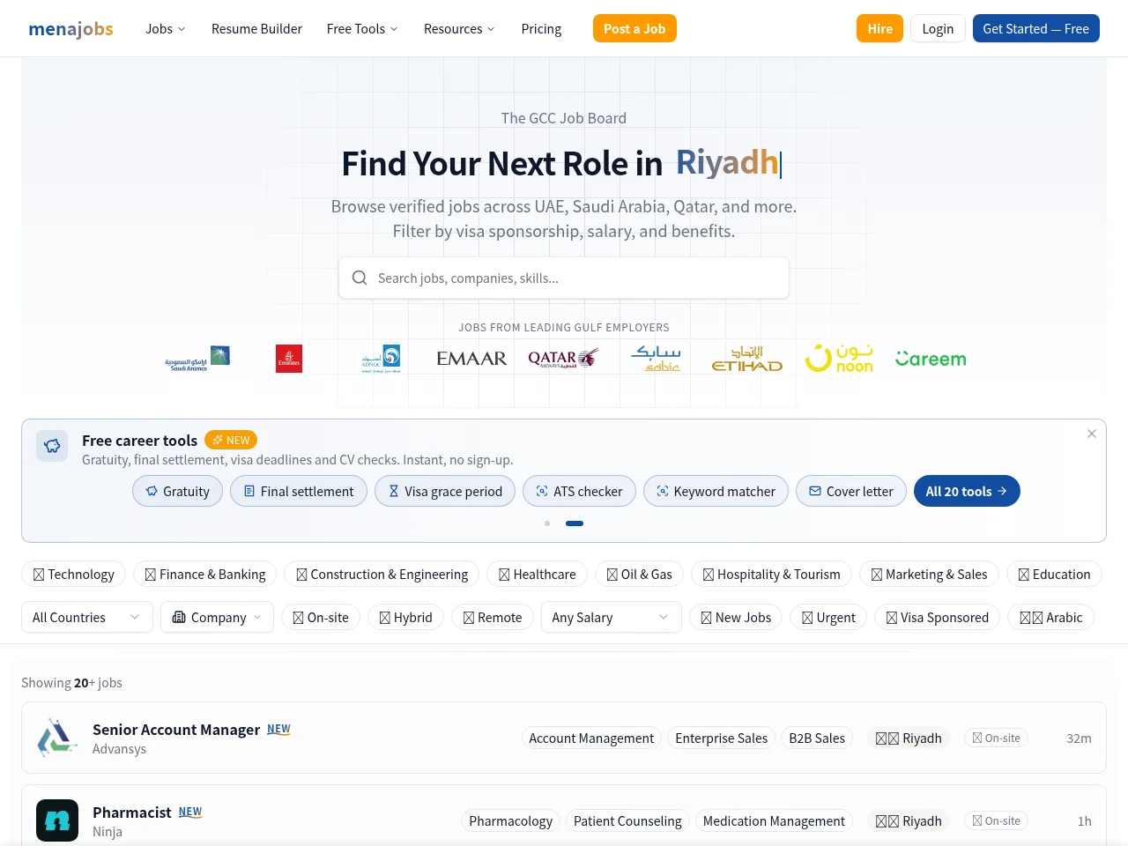Select the Healthcare category
The height and width of the screenshot is (846, 1128).
(x=538, y=575)
